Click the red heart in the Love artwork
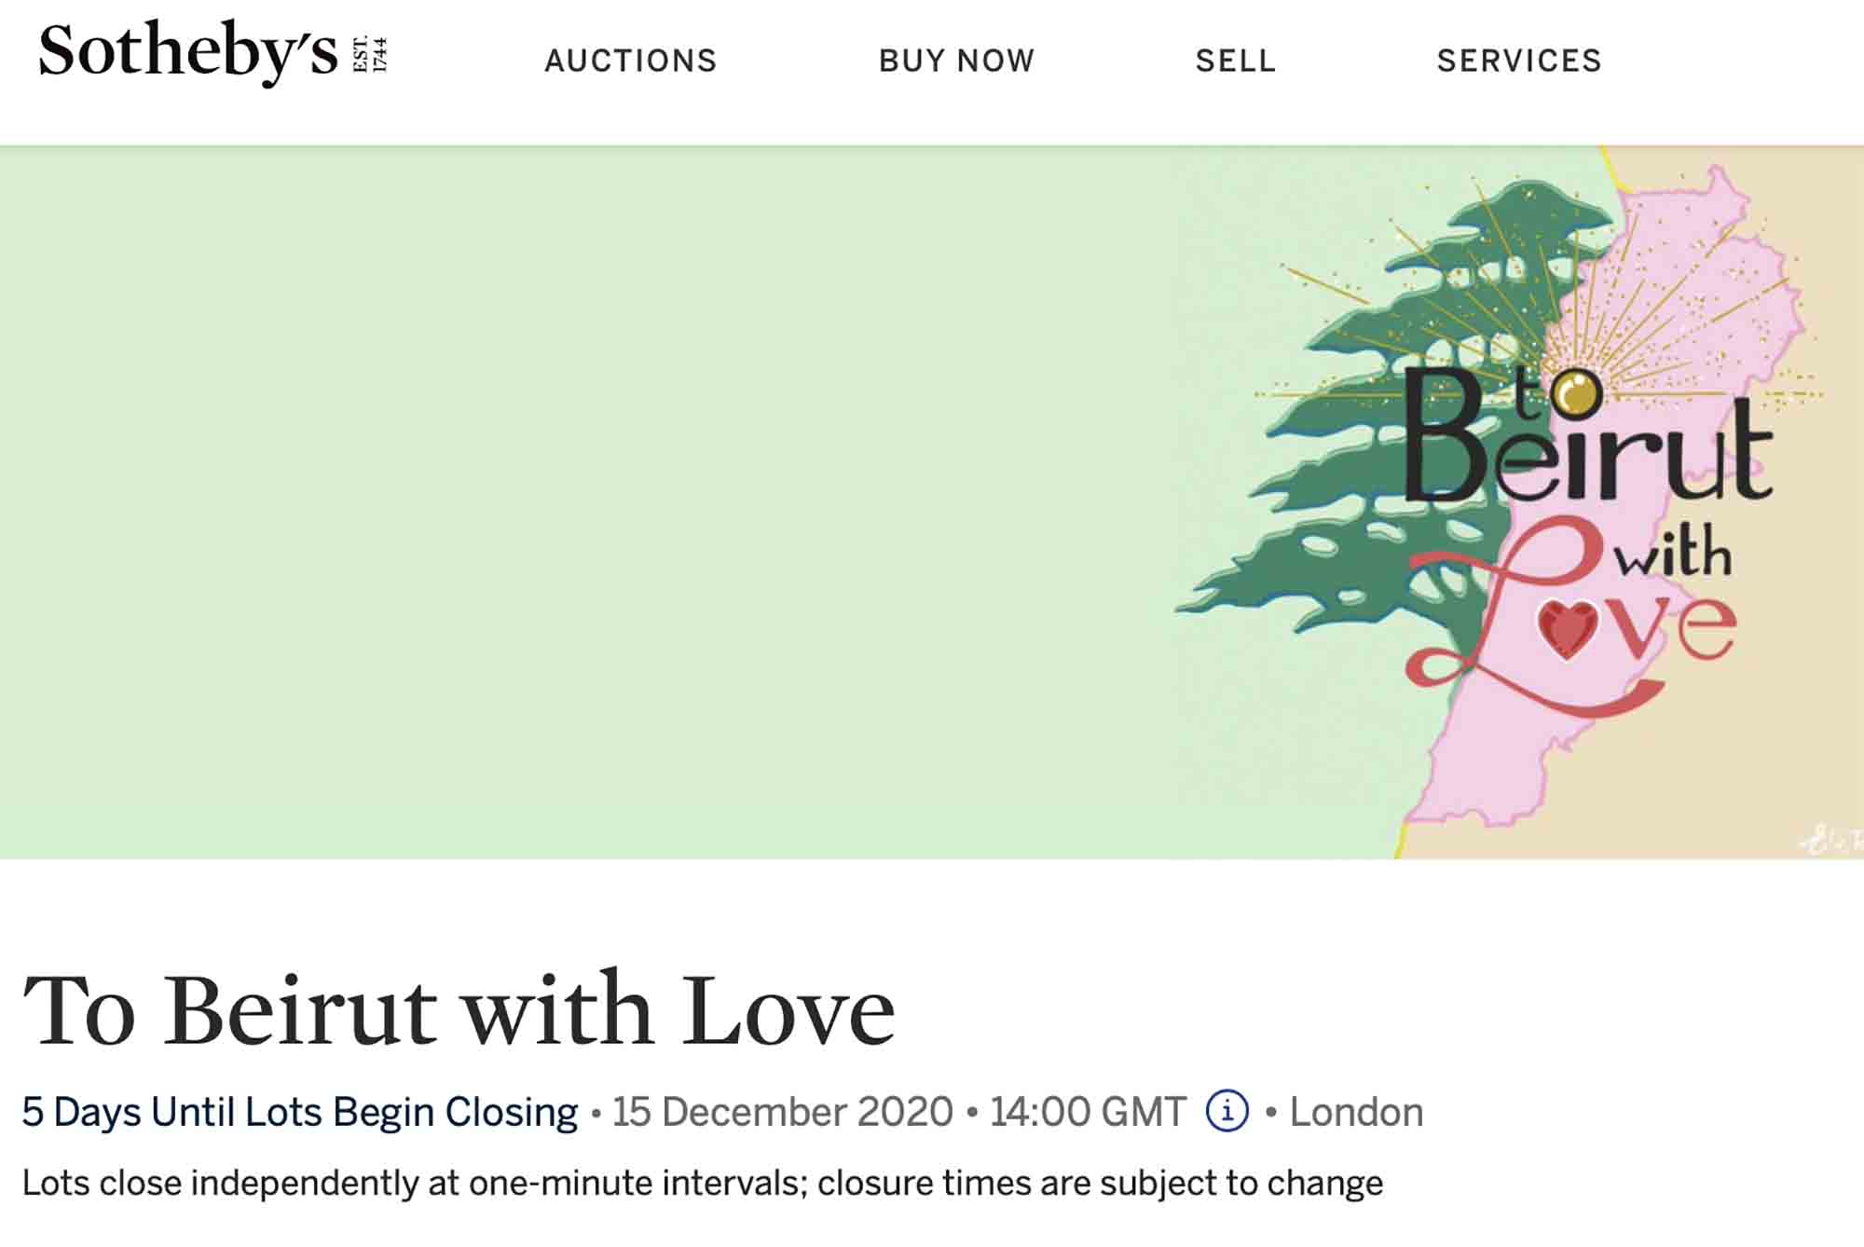Image resolution: width=1864 pixels, height=1247 pixels. 1567,628
